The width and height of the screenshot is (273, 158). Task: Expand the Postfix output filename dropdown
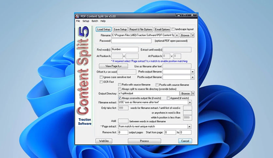(193, 77)
